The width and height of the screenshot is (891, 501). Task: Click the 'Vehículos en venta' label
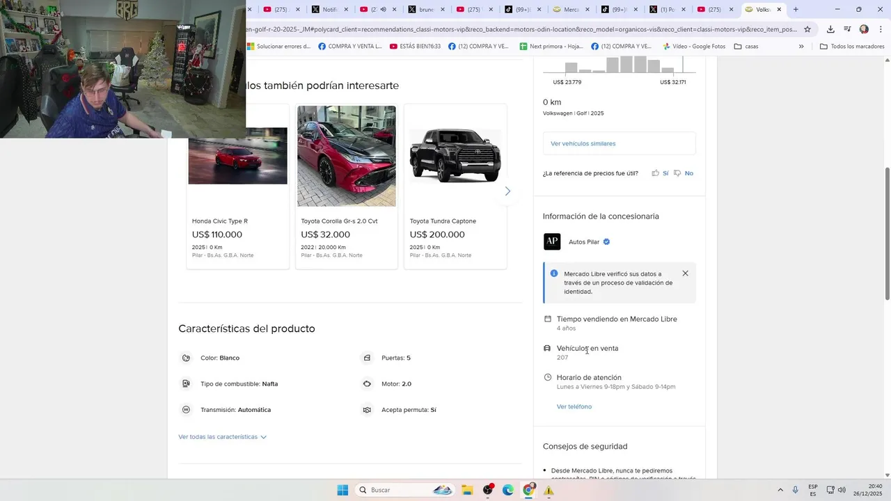pos(588,349)
